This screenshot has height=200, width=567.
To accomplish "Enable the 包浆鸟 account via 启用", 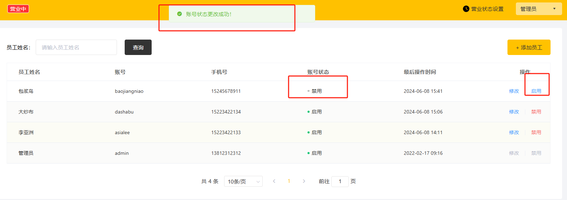I will click(x=536, y=91).
